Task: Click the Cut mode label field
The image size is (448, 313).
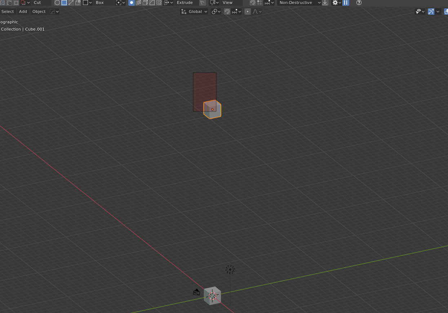Action: coord(41,3)
